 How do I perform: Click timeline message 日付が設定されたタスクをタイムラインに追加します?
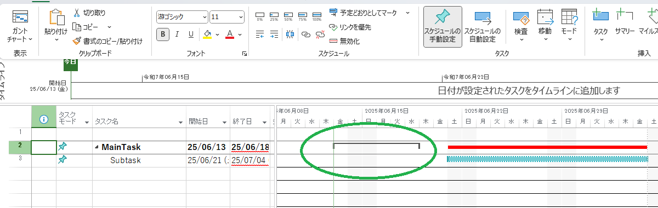(x=529, y=90)
